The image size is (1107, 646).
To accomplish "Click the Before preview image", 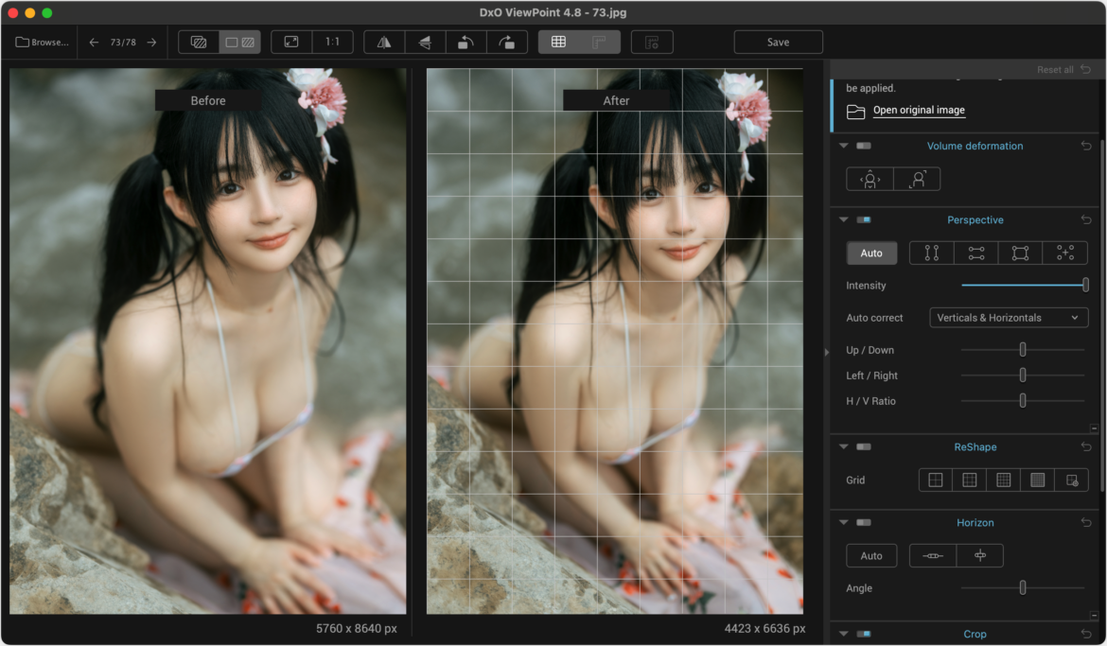I will pos(207,341).
